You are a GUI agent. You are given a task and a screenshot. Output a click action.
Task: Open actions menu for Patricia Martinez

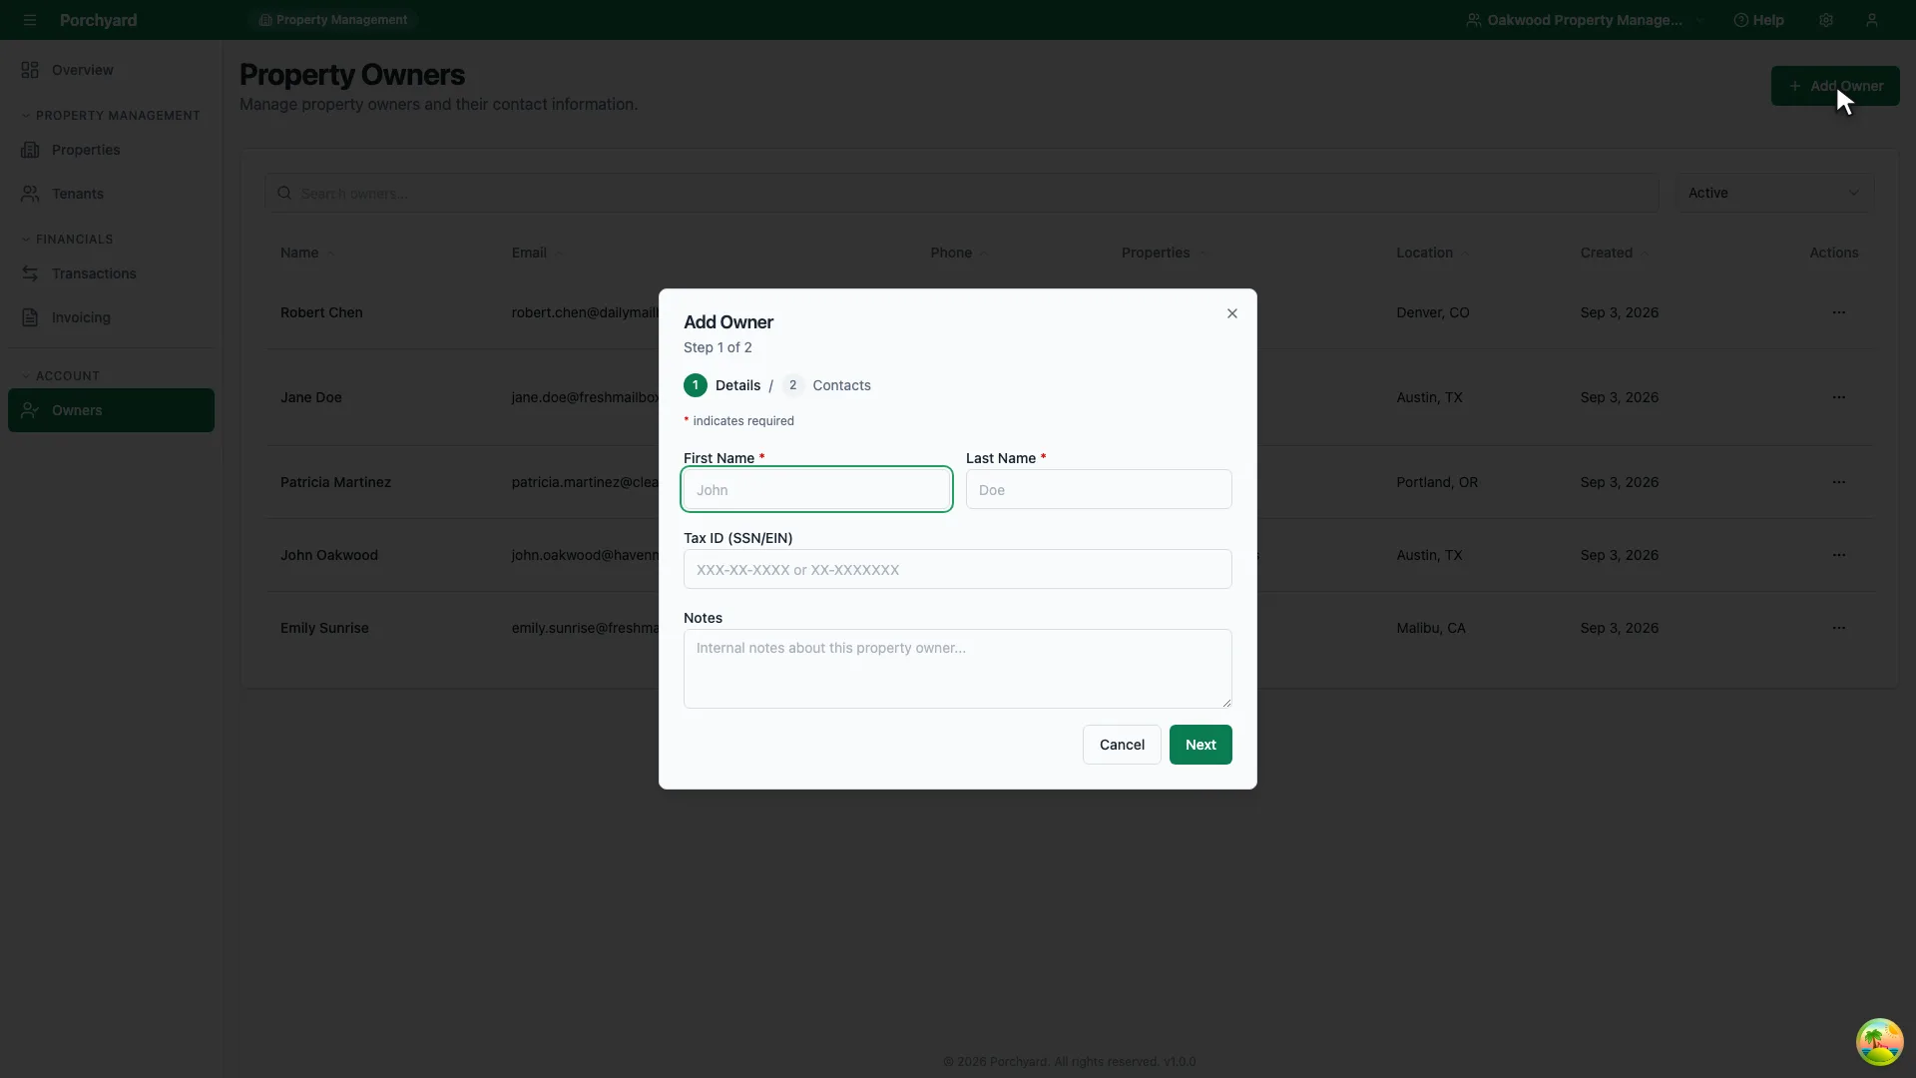(1838, 482)
